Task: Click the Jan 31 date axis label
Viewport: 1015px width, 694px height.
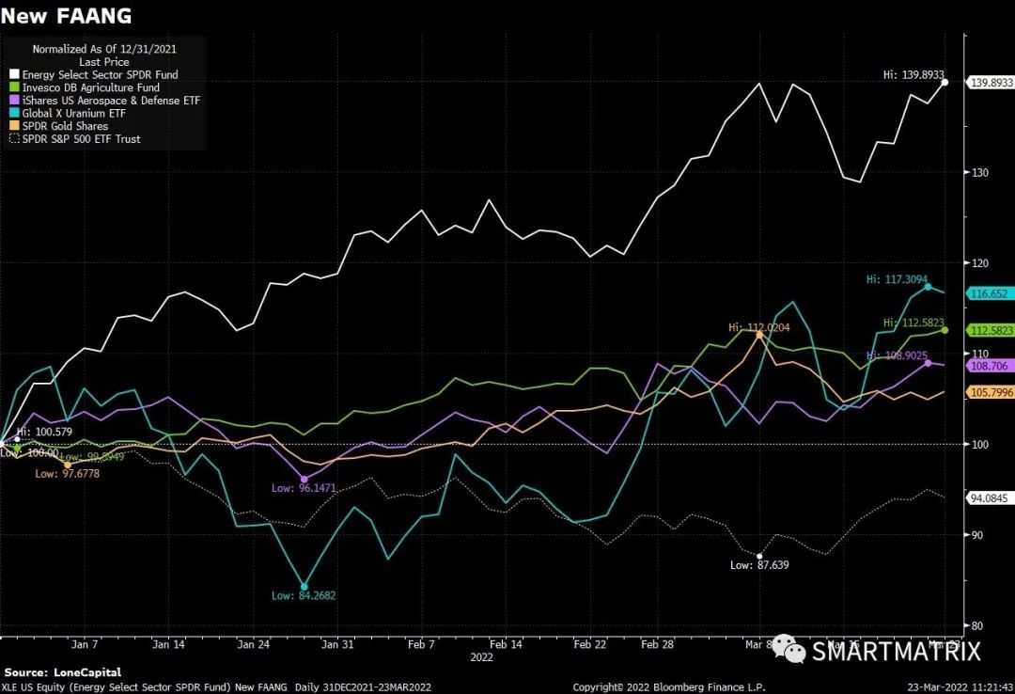Action: (x=338, y=645)
